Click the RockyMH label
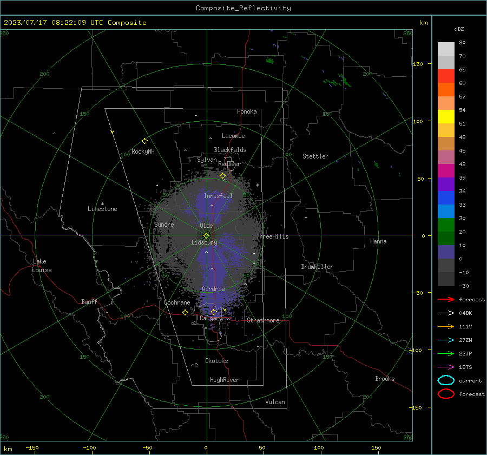Viewport: 487px width, 455px height. click(143, 151)
